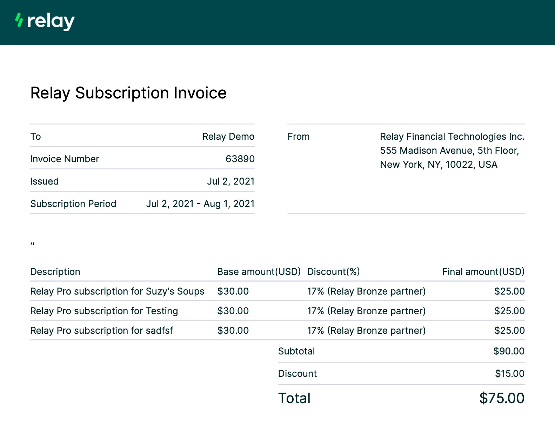555x421 pixels.
Task: Select the Suzy's Soups subscription row description
Action: (117, 291)
